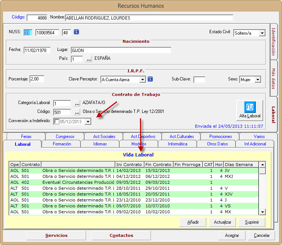Open the Act.Deportivo tab
The image size is (282, 245).
[143, 137]
